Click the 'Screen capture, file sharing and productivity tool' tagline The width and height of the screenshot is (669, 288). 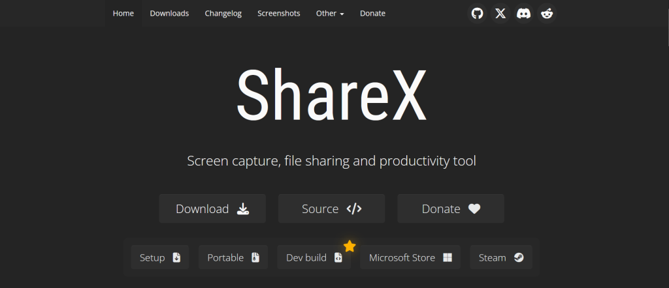(331, 161)
